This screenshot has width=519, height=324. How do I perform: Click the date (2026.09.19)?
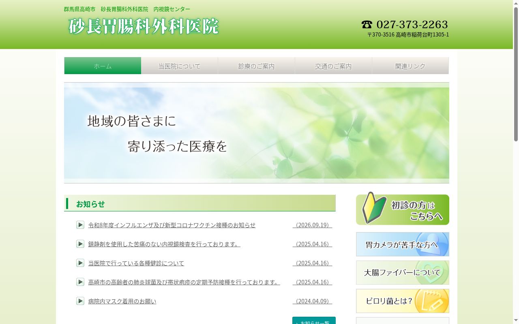(312, 225)
